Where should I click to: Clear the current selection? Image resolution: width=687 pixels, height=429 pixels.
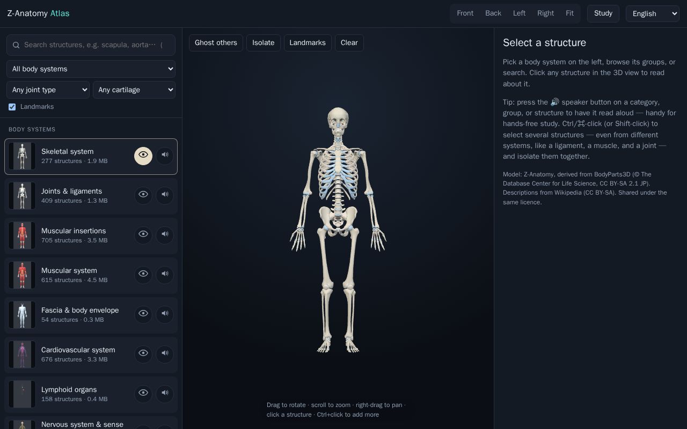click(x=349, y=43)
